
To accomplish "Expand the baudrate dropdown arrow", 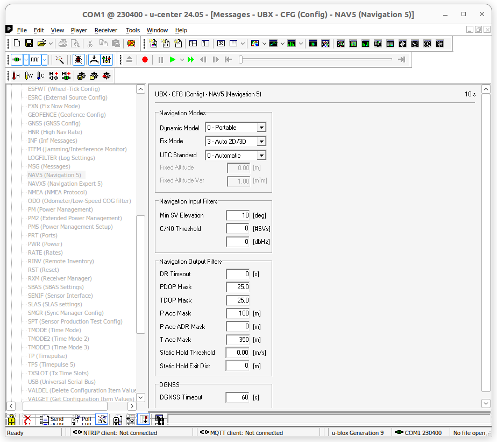I will point(45,60).
